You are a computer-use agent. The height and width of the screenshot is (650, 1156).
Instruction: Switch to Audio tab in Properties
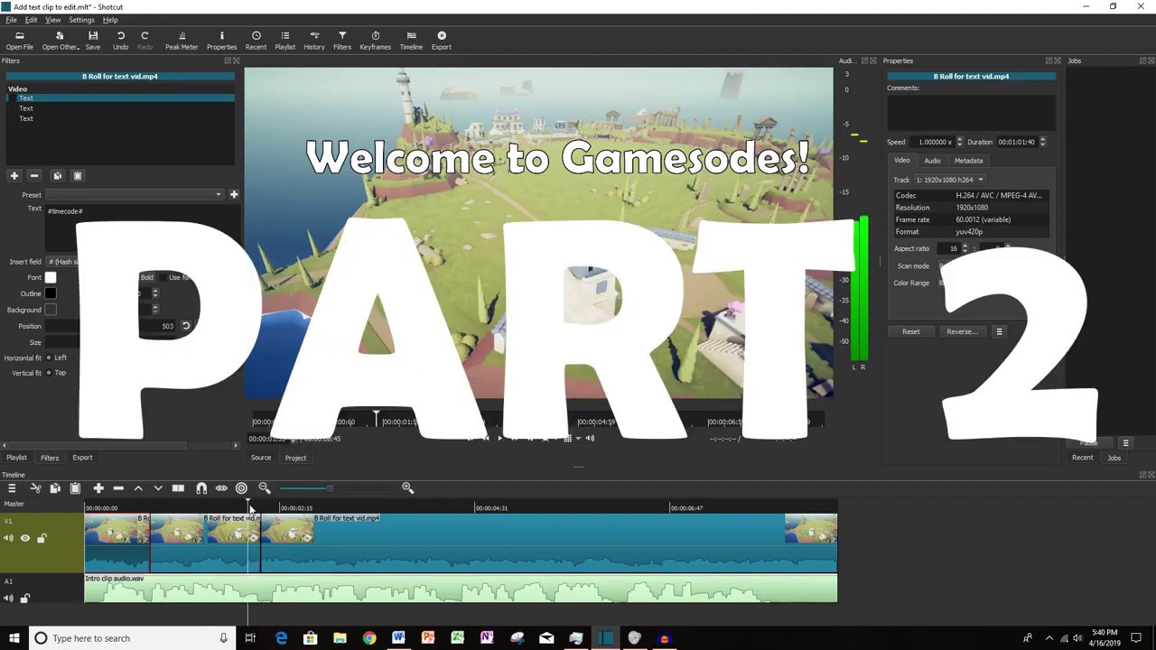tap(932, 161)
